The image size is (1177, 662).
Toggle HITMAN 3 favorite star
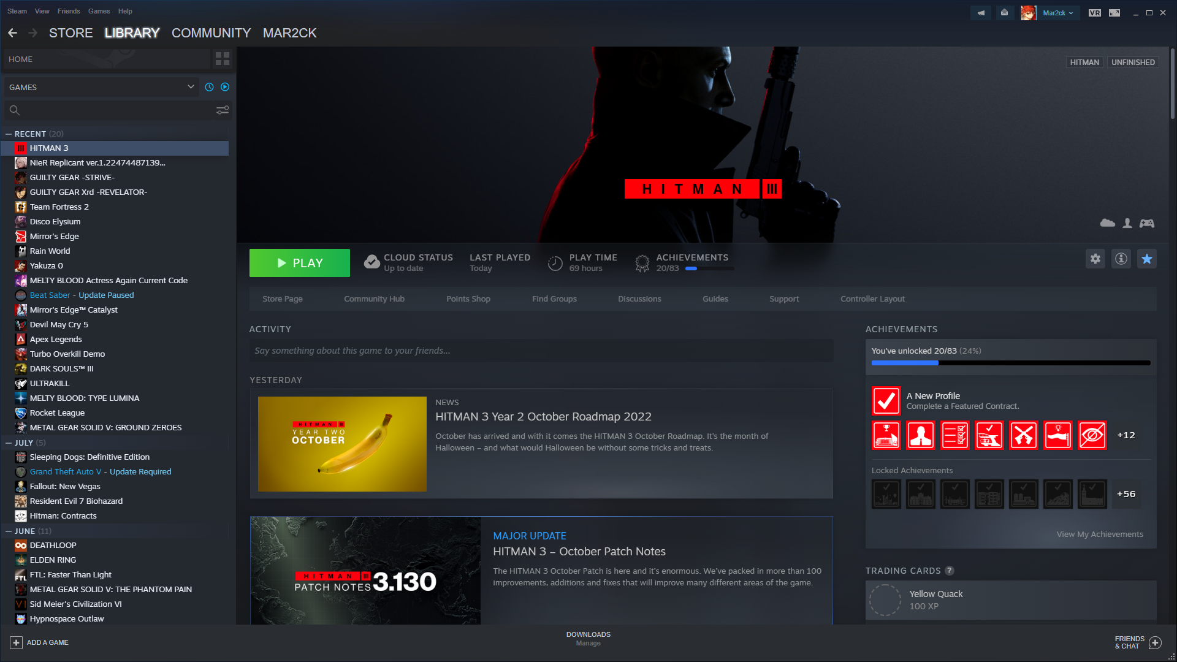coord(1147,259)
